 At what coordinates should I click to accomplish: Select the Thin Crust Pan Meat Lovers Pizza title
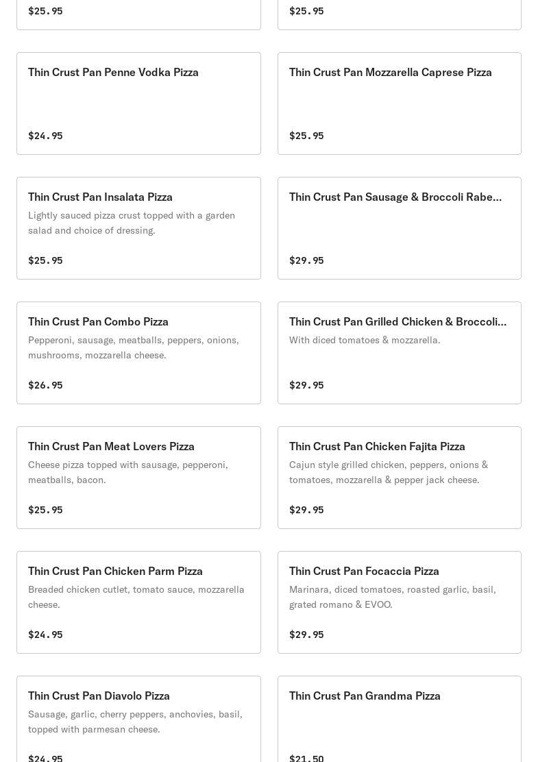point(111,447)
